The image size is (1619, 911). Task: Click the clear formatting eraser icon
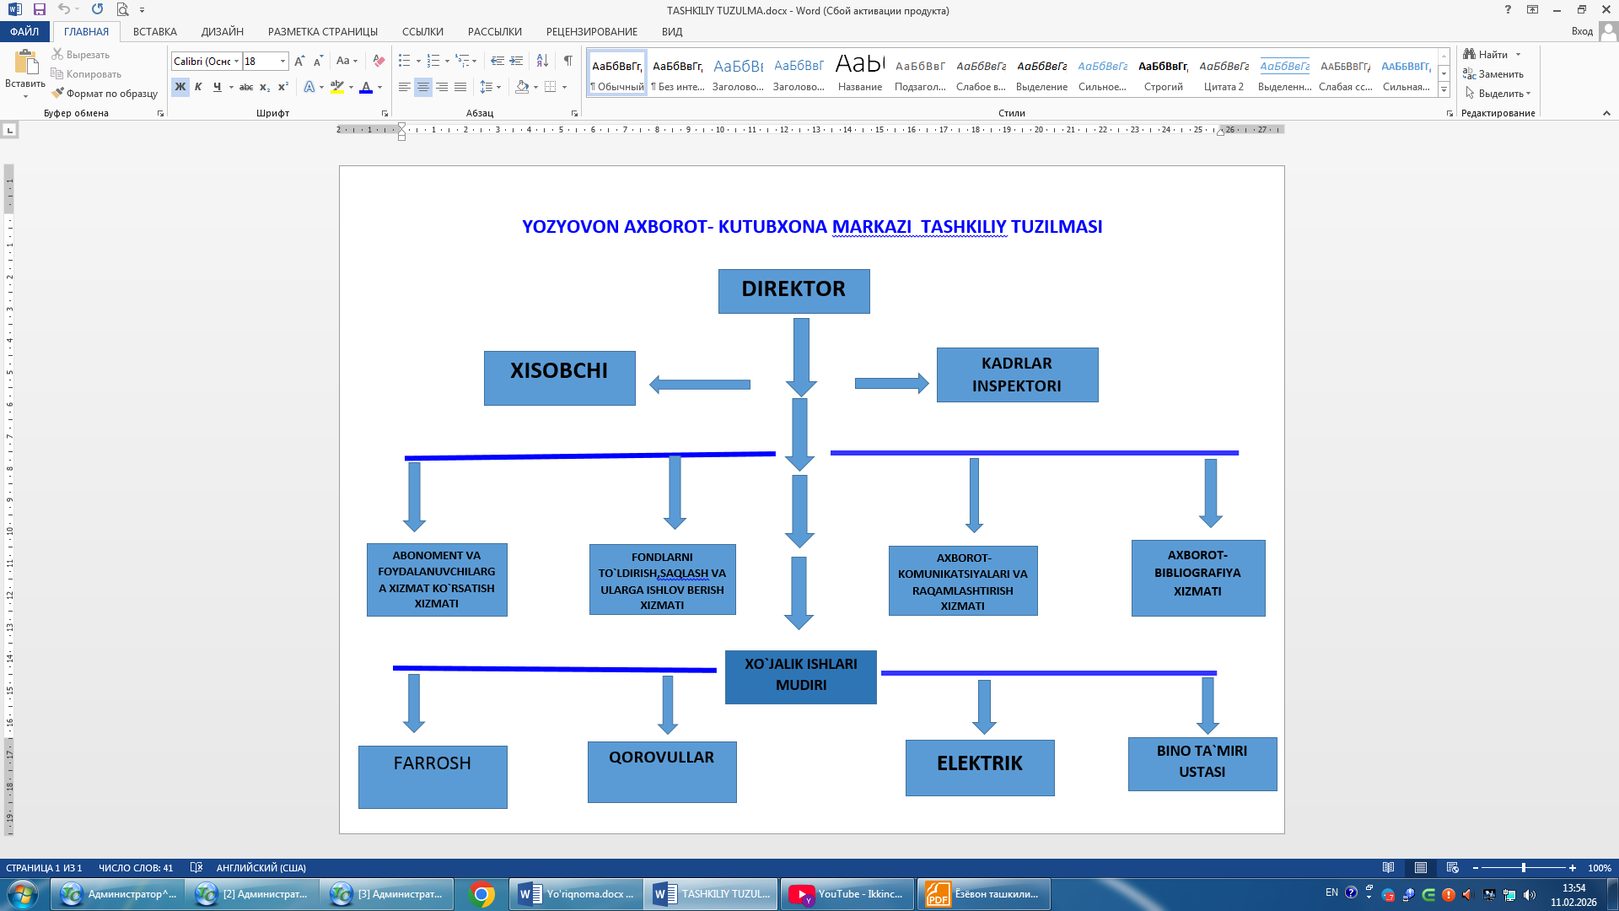click(379, 61)
